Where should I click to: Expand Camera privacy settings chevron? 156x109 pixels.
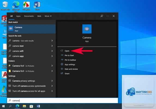click(x=52, y=81)
